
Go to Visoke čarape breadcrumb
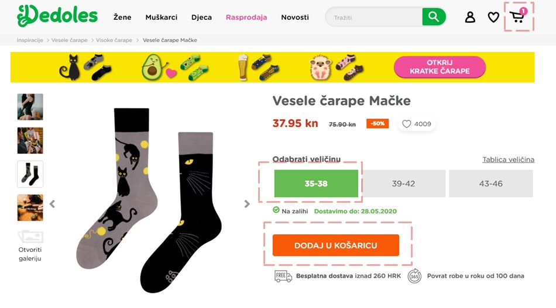click(x=114, y=40)
